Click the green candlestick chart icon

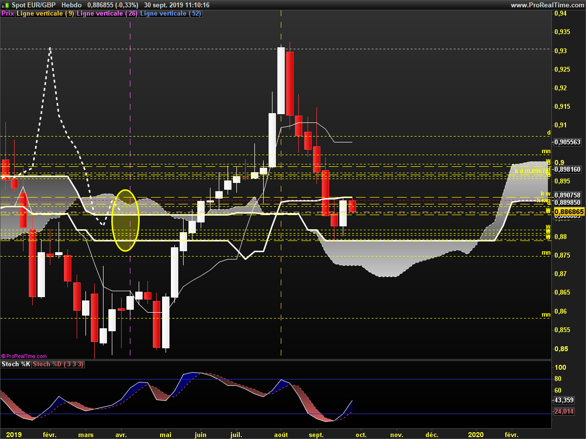pos(5,5)
